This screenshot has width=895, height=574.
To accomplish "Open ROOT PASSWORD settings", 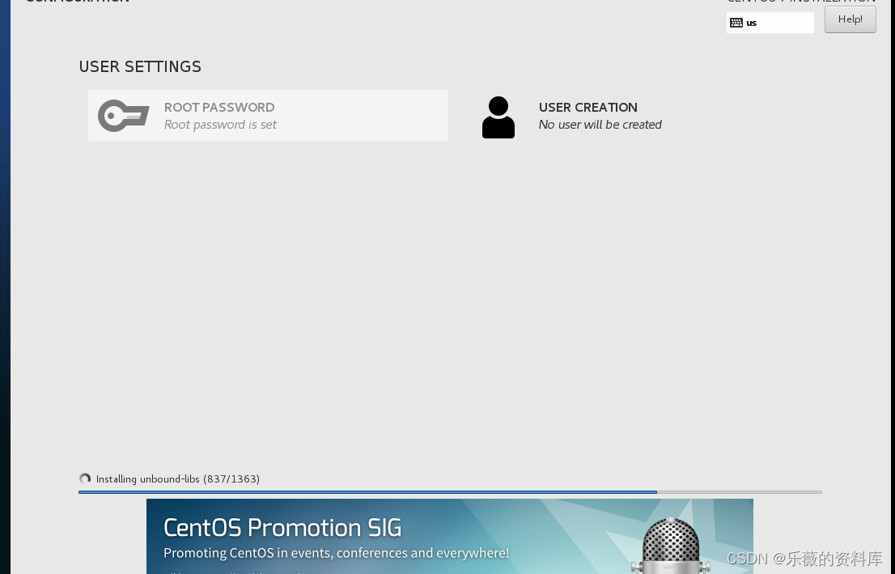I will 268,116.
